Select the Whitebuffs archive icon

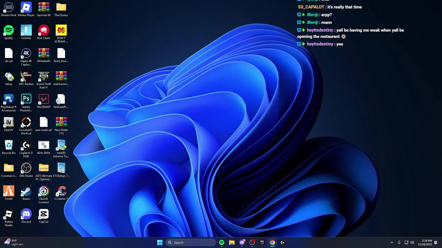[44, 55]
